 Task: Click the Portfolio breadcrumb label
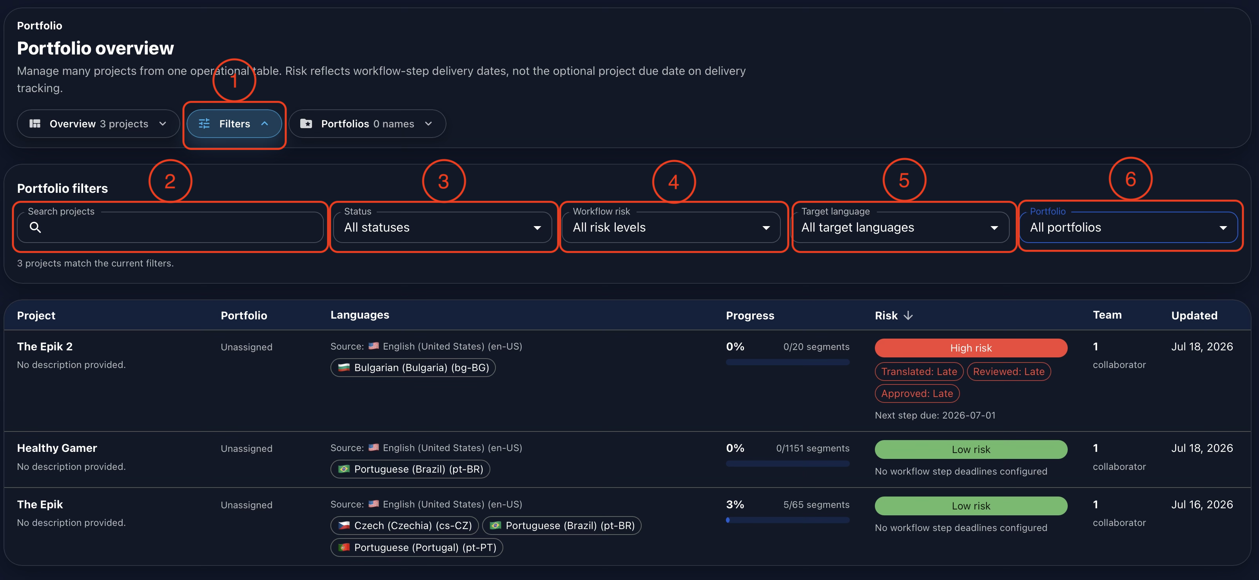click(x=40, y=25)
